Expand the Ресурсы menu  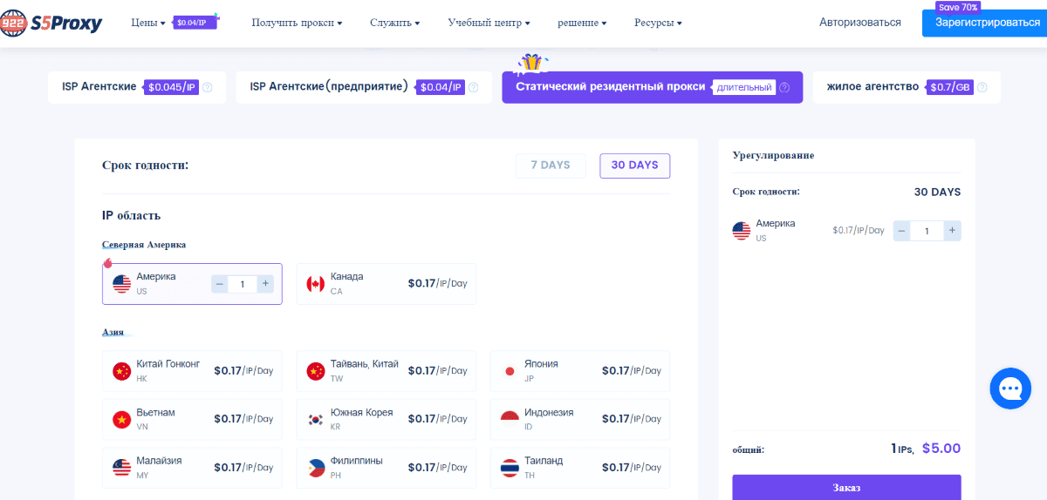point(658,23)
